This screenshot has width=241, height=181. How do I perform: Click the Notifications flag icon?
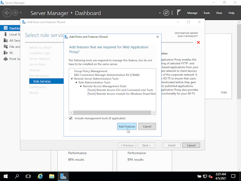pos(178,12)
